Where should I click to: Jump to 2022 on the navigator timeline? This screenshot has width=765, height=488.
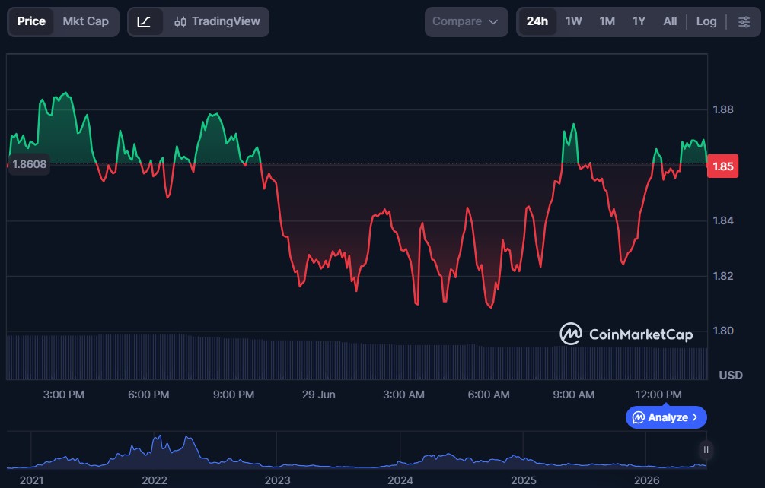(155, 480)
